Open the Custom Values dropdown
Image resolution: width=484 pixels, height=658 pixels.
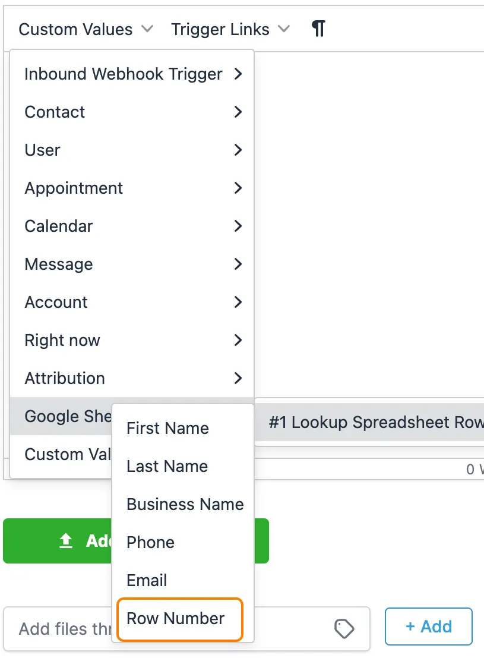86,29
